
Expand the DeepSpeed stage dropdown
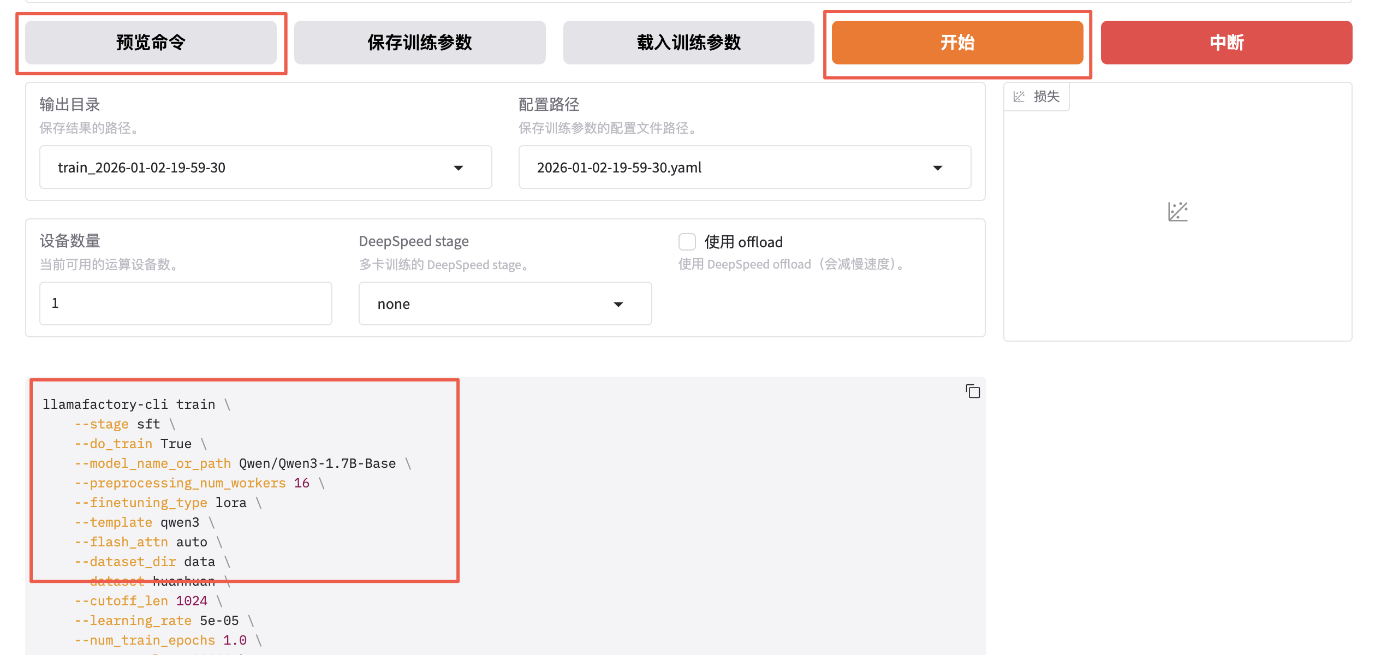(618, 304)
